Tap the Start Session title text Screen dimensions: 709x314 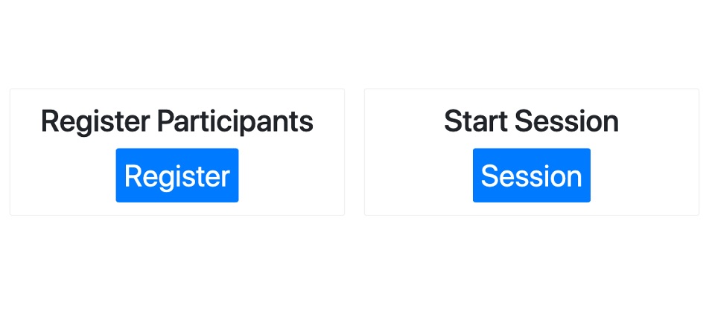point(531,121)
